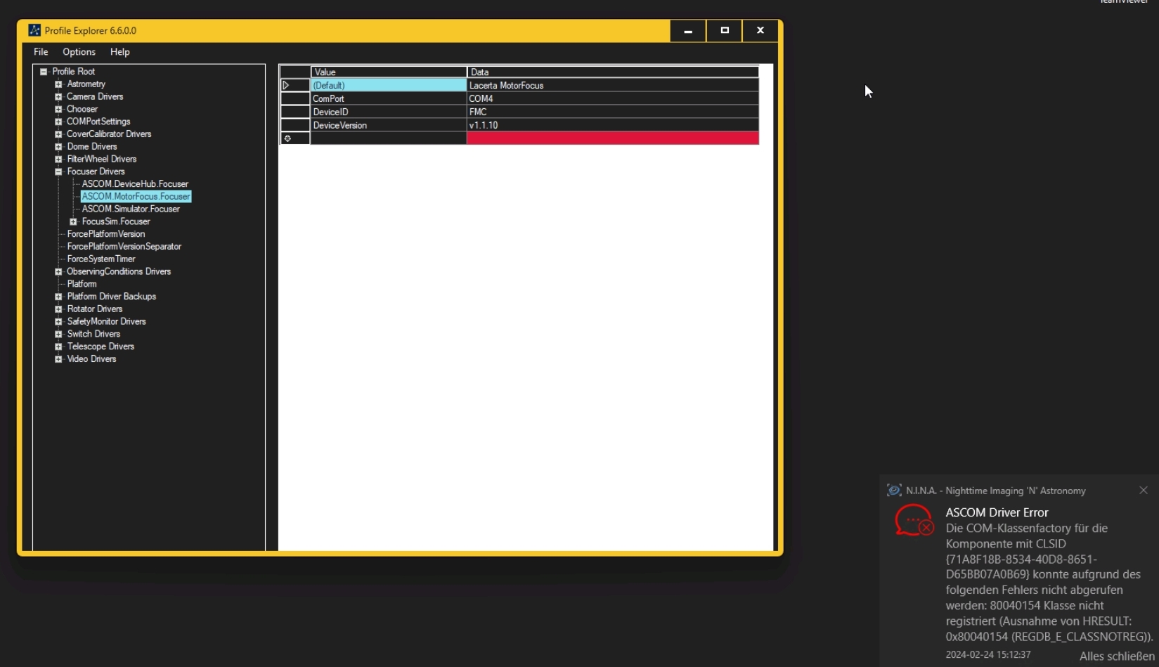Expand the COMPortSettings node
This screenshot has width=1159, height=667.
(58, 122)
